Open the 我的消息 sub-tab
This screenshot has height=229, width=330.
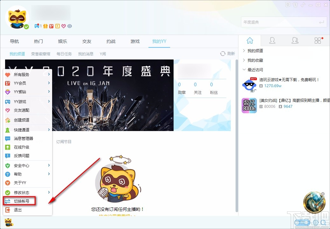tap(86, 54)
